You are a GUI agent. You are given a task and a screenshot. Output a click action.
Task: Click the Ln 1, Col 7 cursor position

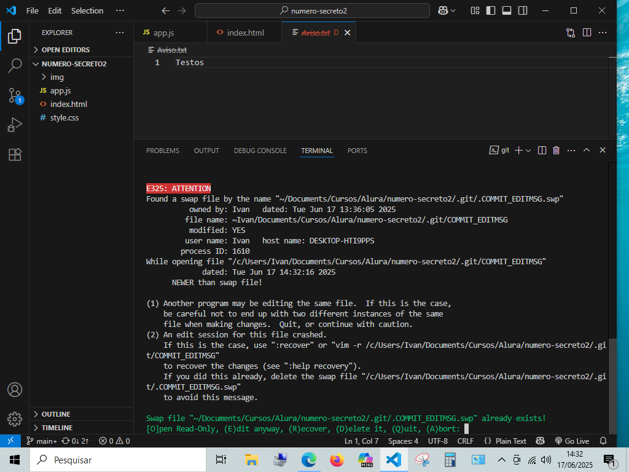[x=361, y=441]
